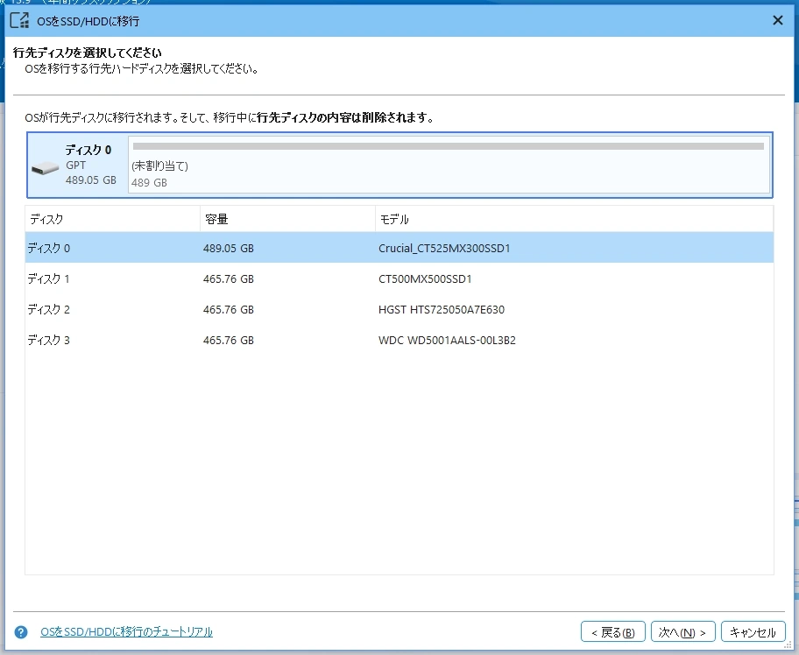The height and width of the screenshot is (655, 799).
Task: Click the GPT label in disk preview
Action: pyautogui.click(x=75, y=165)
